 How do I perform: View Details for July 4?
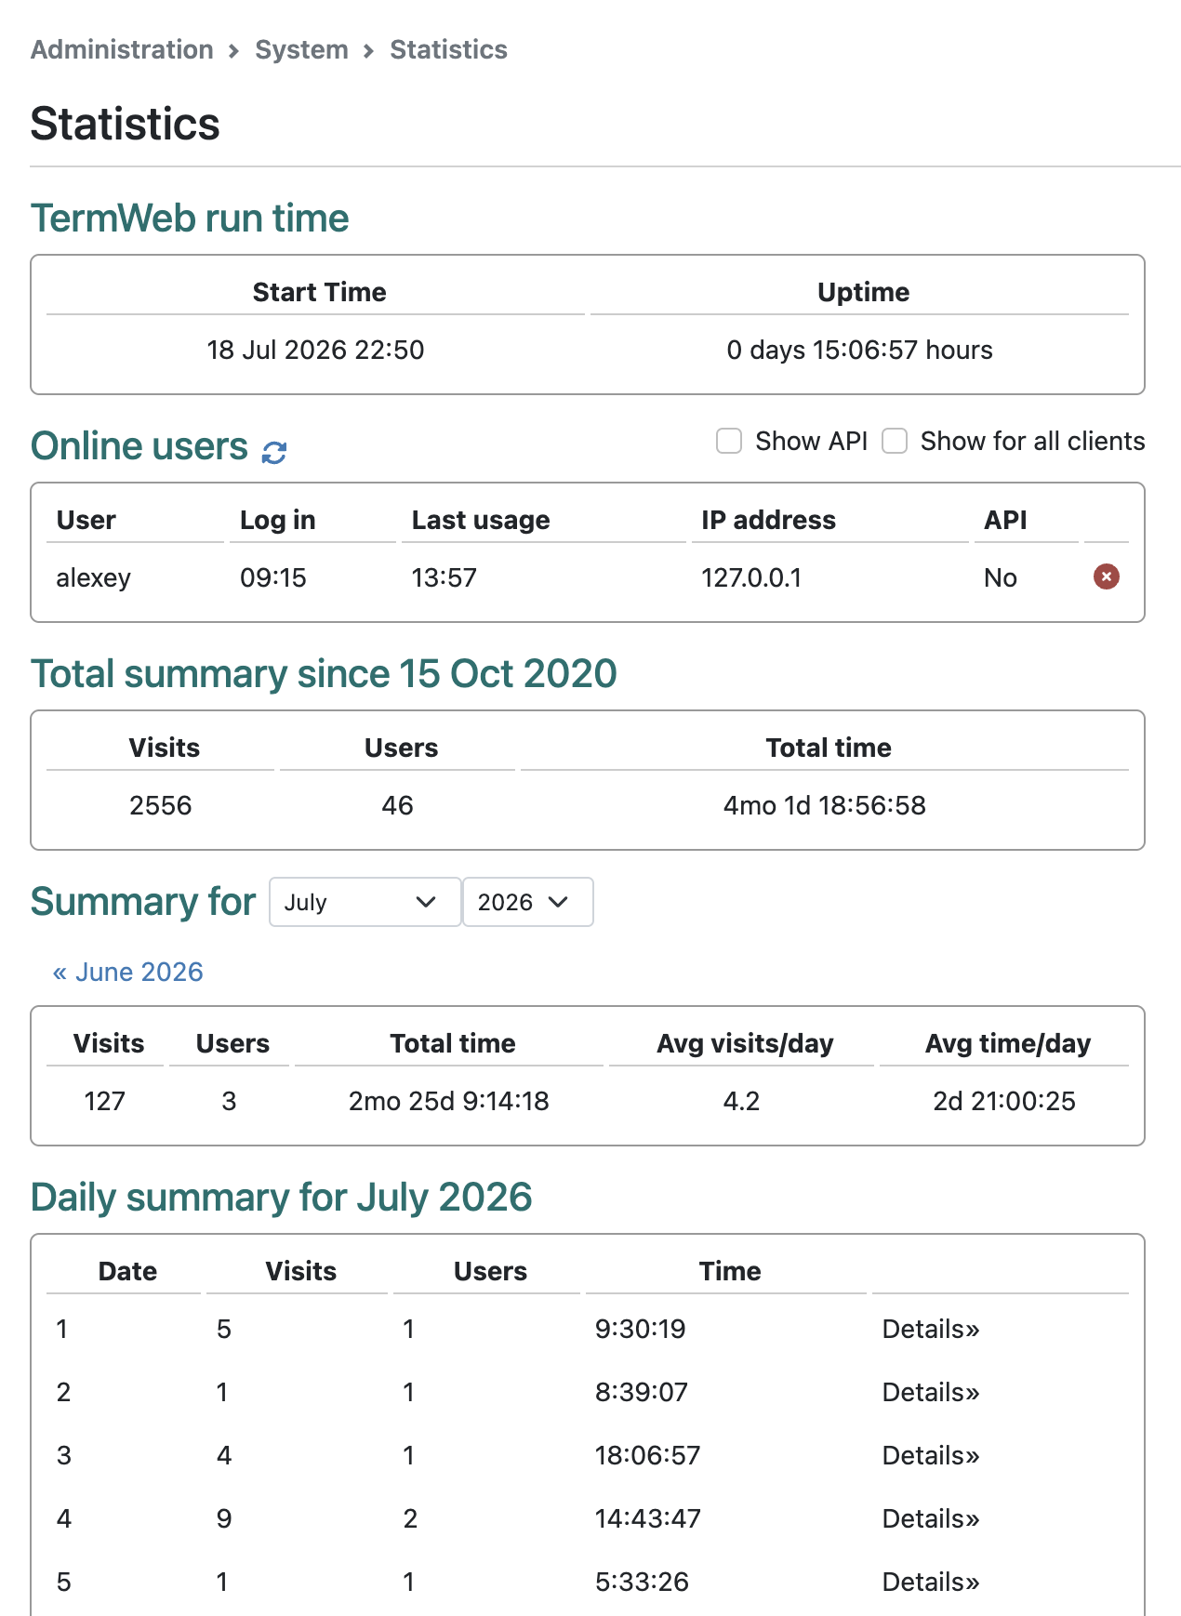coord(931,1518)
